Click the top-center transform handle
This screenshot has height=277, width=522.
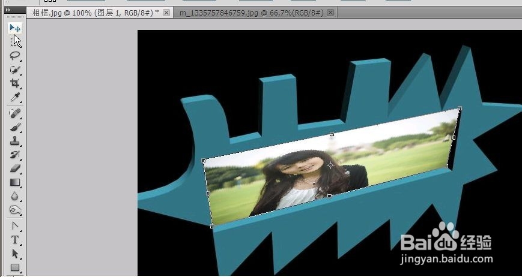[x=332, y=134]
